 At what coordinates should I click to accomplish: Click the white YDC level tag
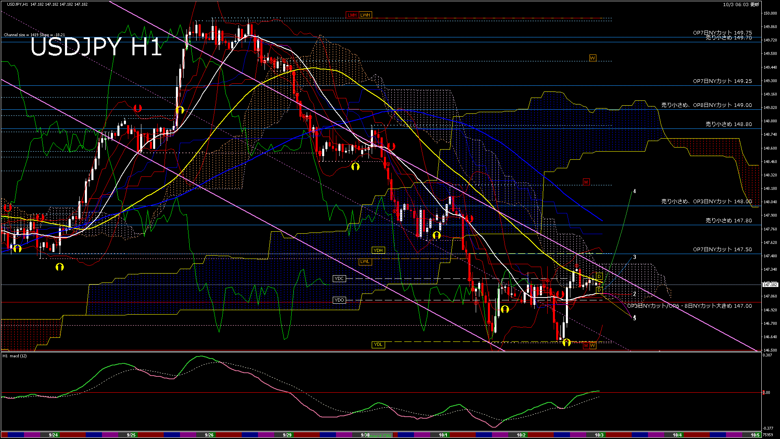[x=339, y=278]
